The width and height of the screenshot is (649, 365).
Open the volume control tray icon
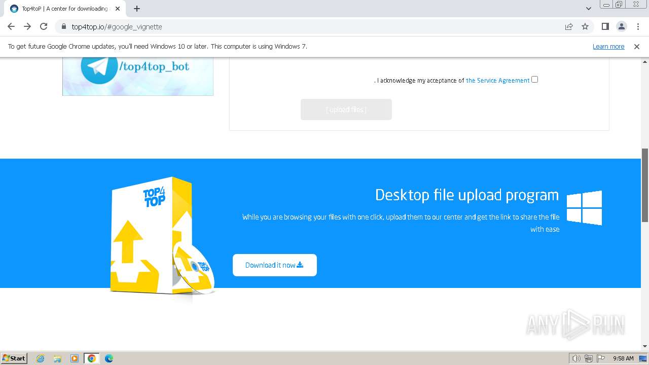(x=576, y=358)
